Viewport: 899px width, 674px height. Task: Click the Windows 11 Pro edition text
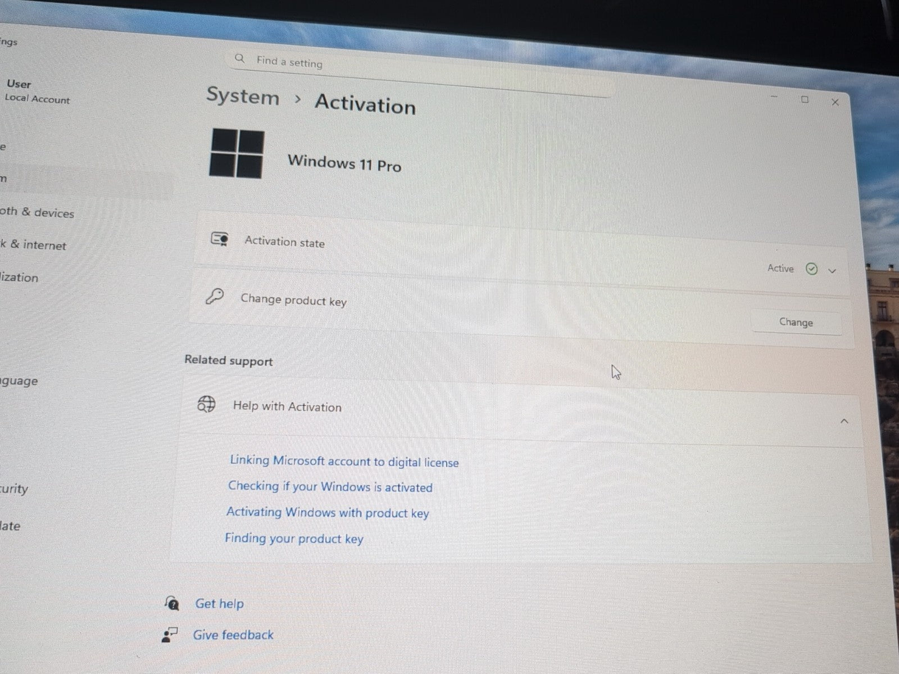(344, 163)
